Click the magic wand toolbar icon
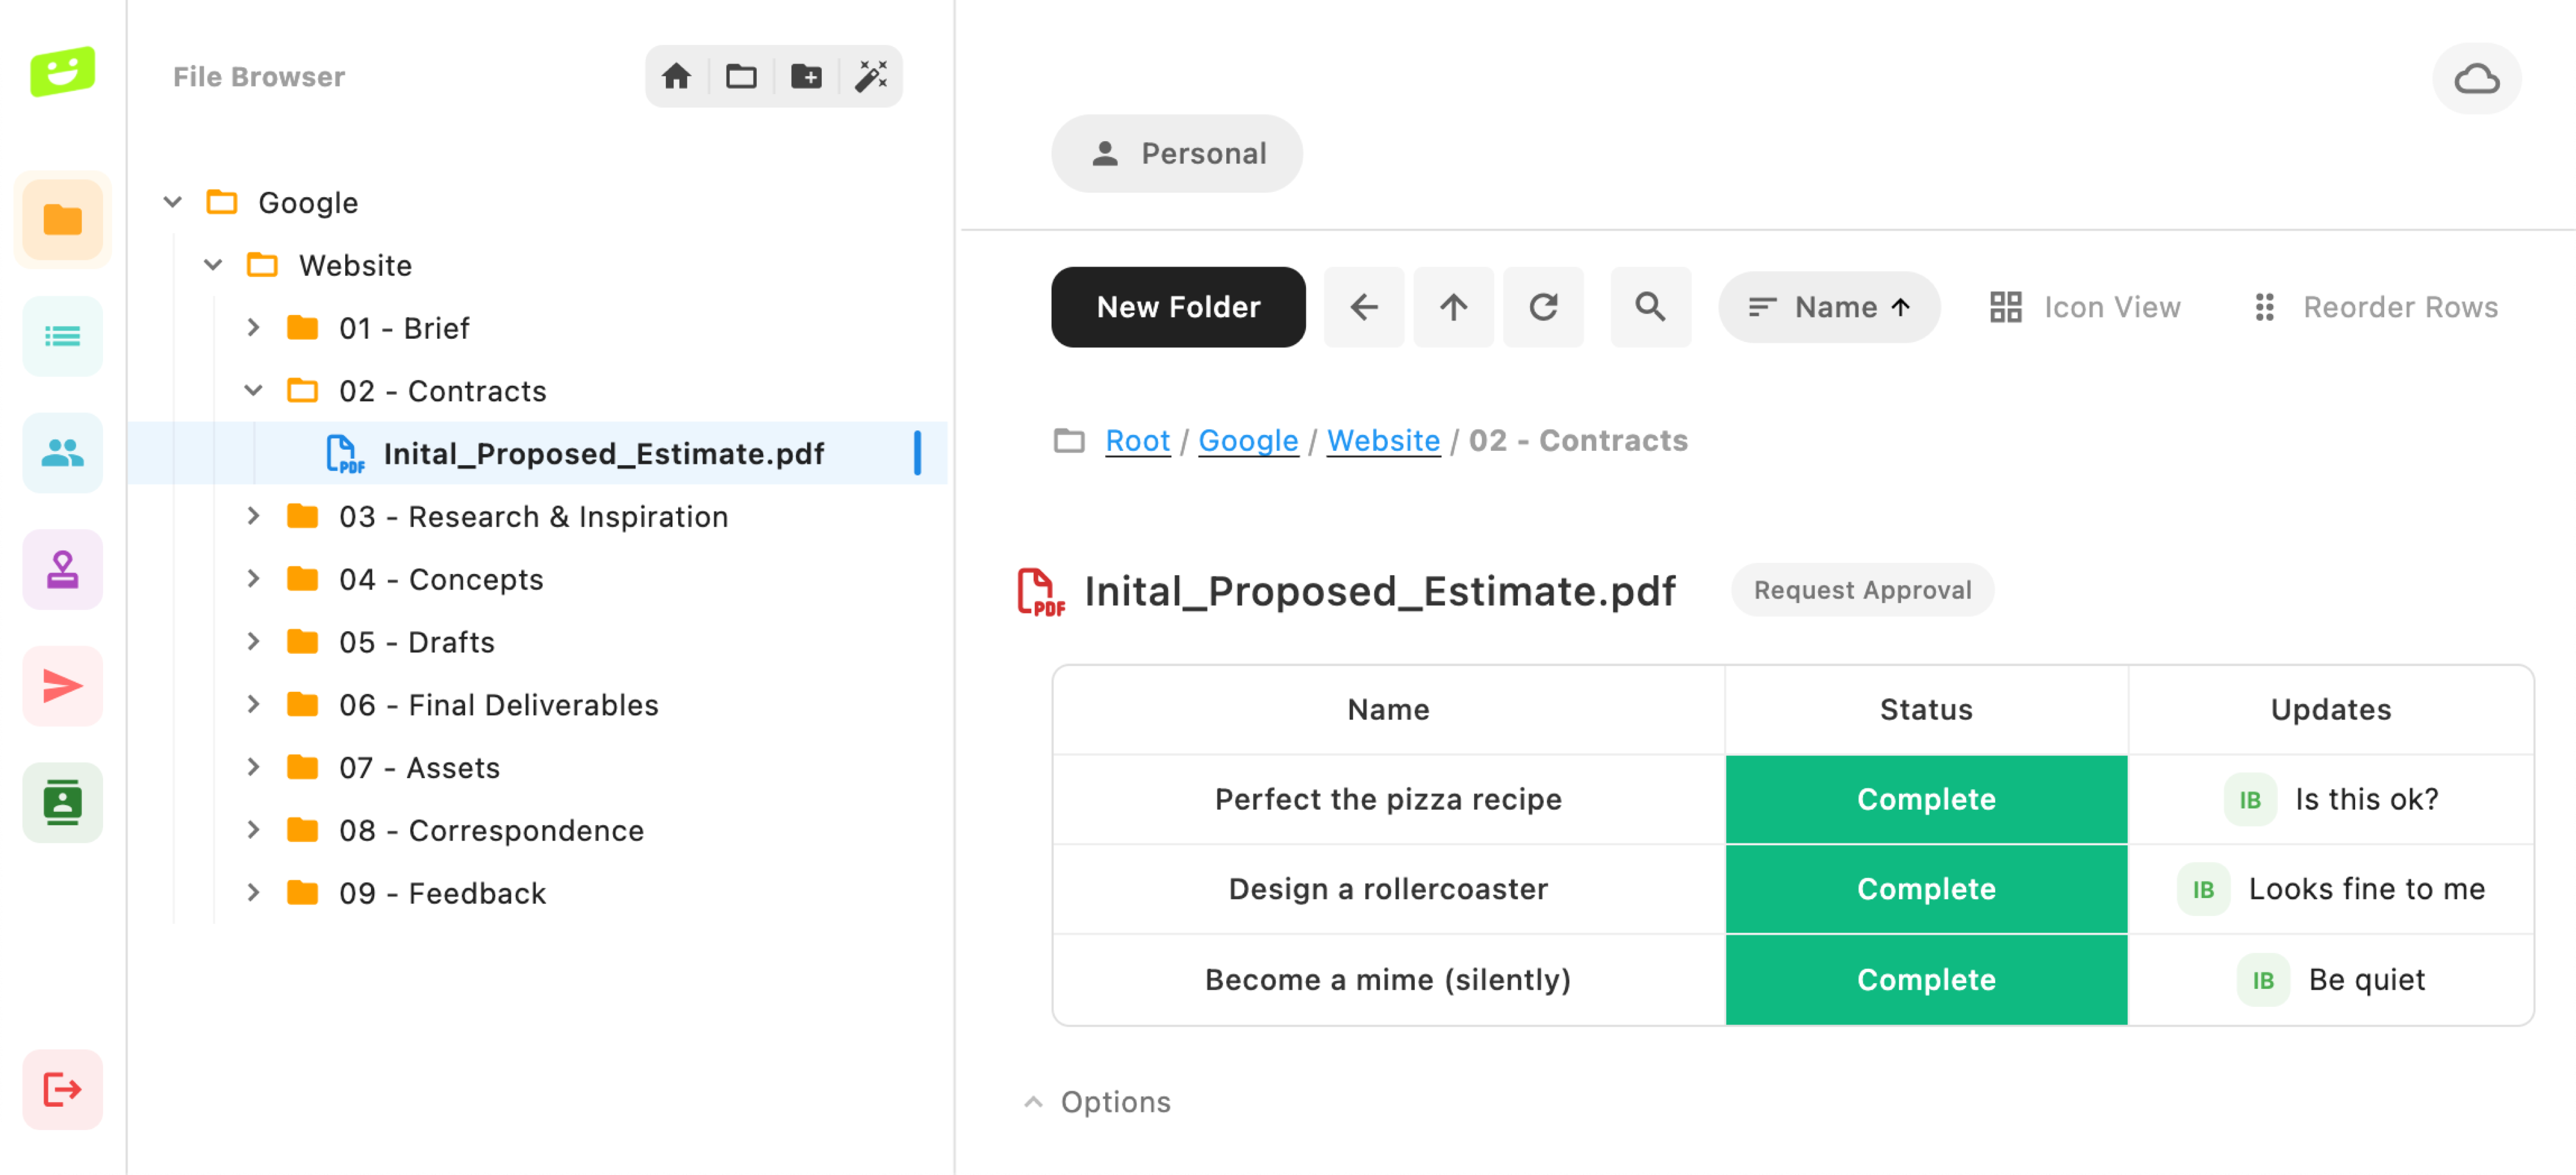Image resolution: width=2576 pixels, height=1175 pixels. (871, 76)
